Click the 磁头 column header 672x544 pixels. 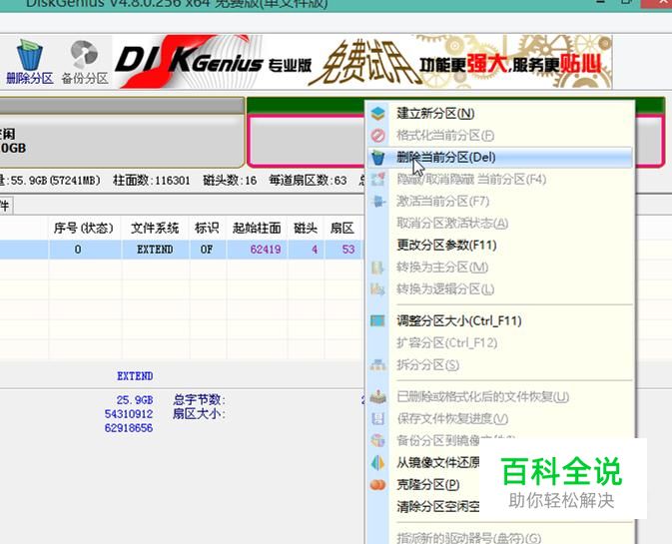coord(306,228)
